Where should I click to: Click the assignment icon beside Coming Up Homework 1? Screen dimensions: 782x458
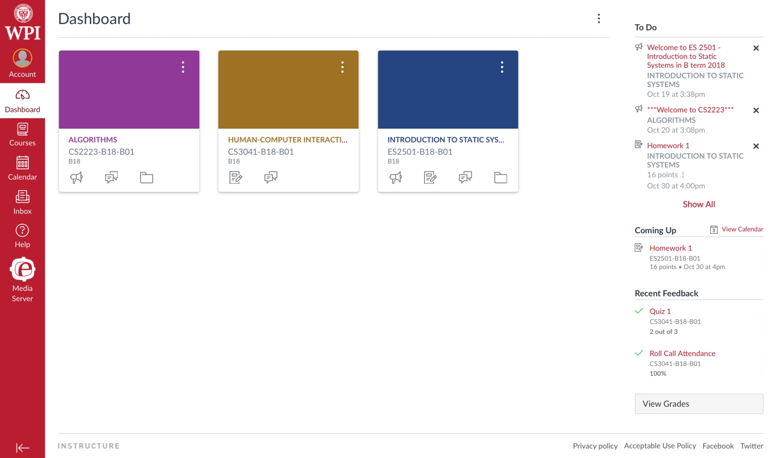point(639,247)
